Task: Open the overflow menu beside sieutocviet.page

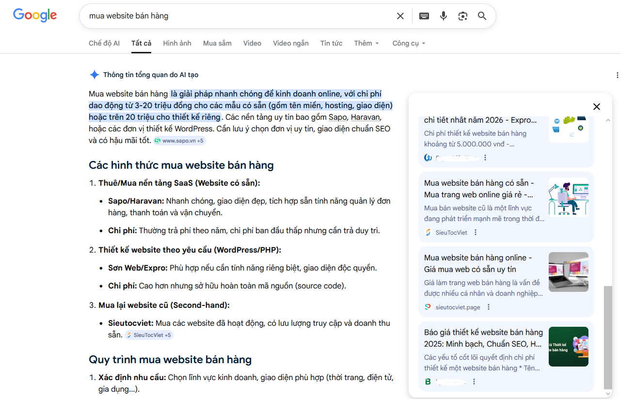Action: pyautogui.click(x=489, y=307)
